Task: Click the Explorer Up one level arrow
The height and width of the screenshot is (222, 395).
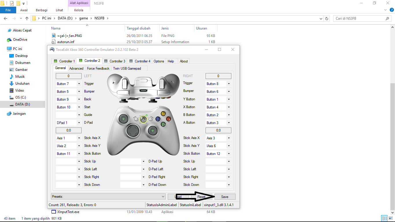Action: tap(27, 18)
